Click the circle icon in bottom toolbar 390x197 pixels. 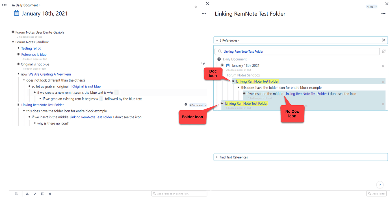click(50, 194)
